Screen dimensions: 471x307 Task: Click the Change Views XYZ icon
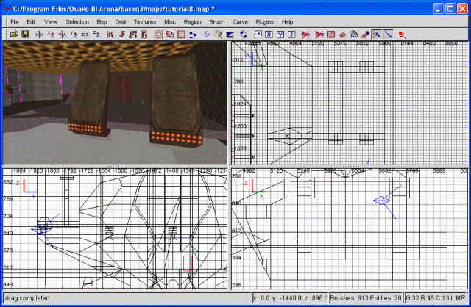click(x=207, y=35)
